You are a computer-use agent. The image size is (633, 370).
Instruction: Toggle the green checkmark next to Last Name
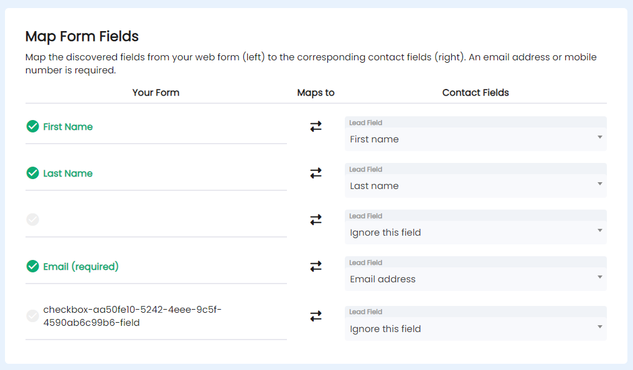click(33, 173)
